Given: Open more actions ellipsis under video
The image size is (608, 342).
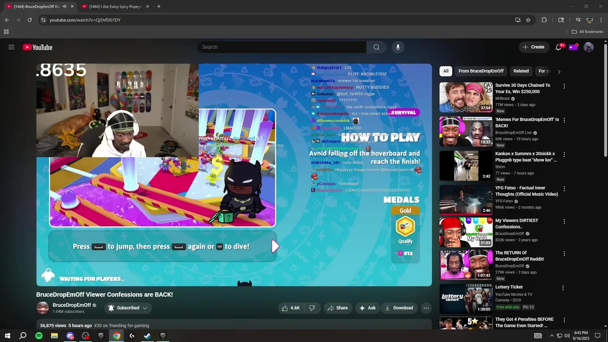Looking at the screenshot, I should (x=426, y=308).
